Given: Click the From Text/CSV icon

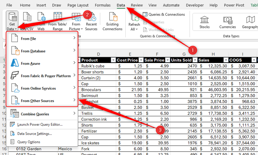Looking at the screenshot, I should click(27, 17).
